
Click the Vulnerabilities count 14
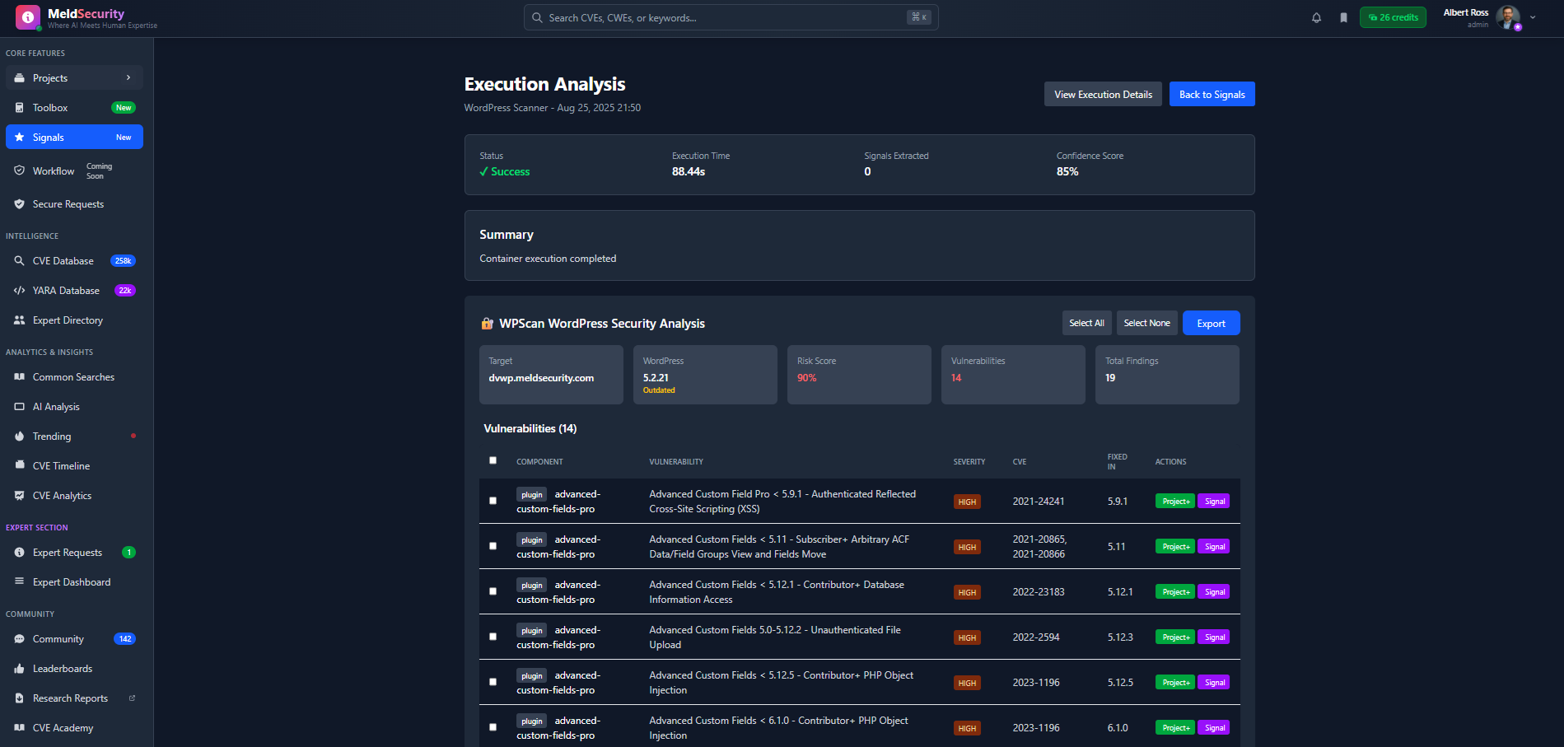coord(956,378)
